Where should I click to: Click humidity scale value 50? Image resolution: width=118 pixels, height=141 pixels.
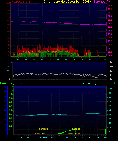coord(5,110)
